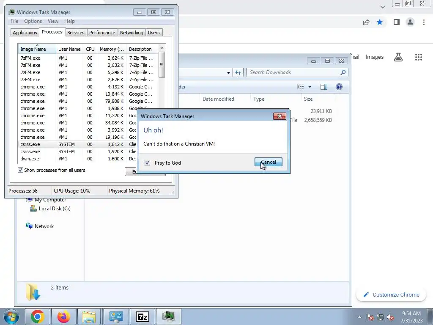The width and height of the screenshot is (433, 325).
Task: Open the Task Manager Options menu
Action: 33,21
